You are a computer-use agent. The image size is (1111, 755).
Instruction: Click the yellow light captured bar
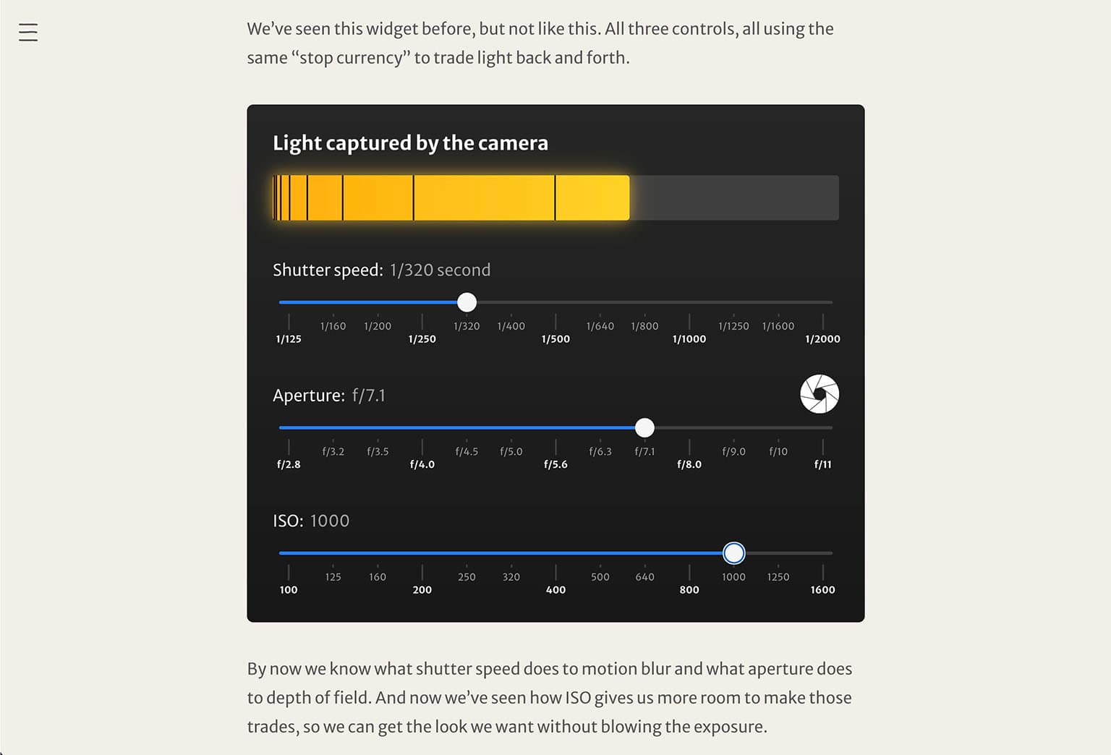451,197
